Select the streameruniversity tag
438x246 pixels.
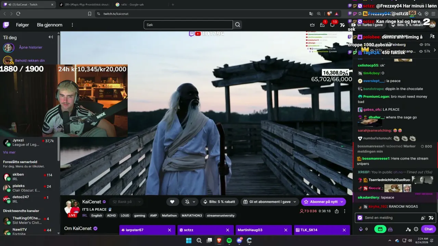(221, 216)
